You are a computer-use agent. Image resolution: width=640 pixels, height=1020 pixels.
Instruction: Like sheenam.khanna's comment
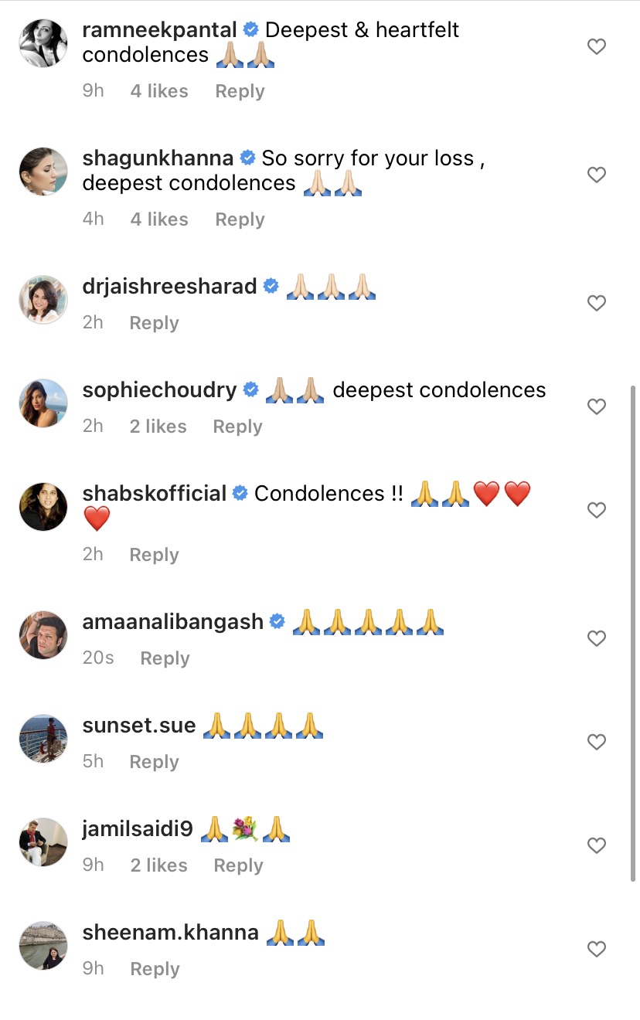point(596,950)
